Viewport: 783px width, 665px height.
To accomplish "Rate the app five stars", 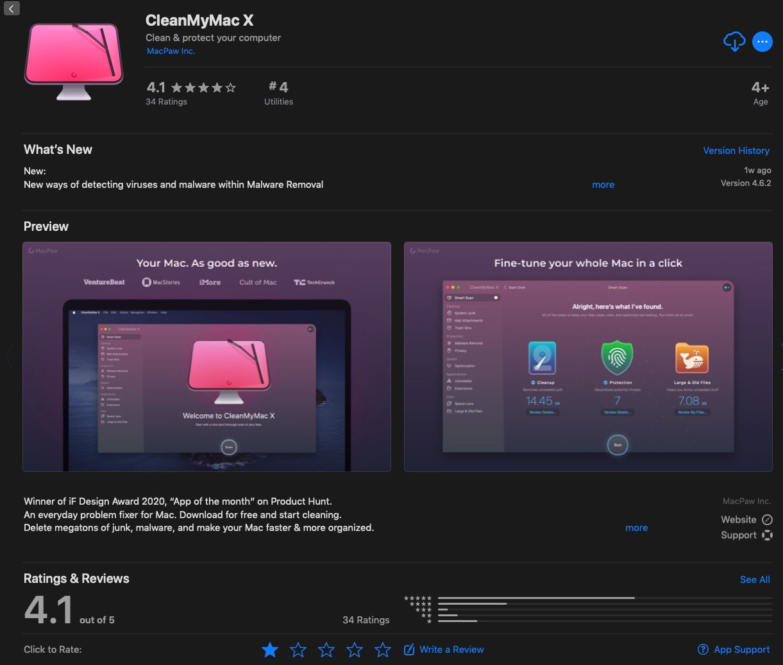I will click(x=383, y=650).
